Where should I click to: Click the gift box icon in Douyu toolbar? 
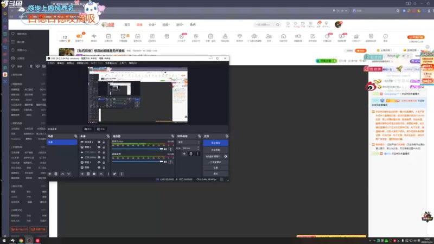coord(167,36)
